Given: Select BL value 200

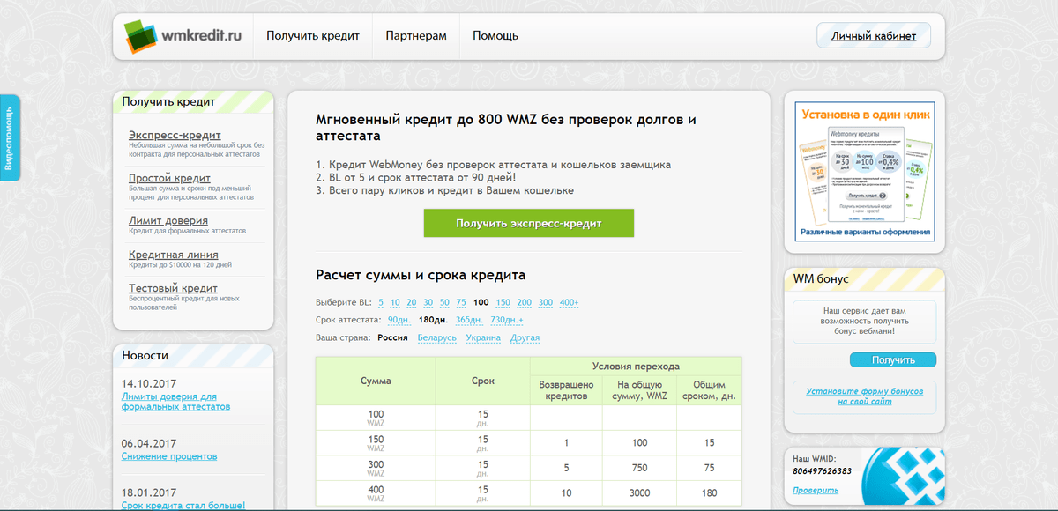Looking at the screenshot, I should (x=525, y=302).
